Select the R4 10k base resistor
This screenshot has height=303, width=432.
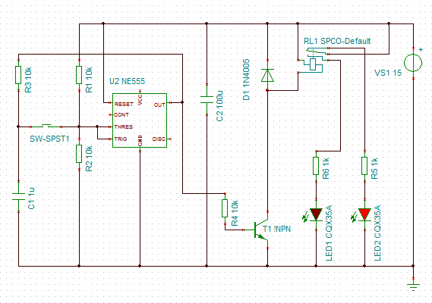tap(225, 208)
